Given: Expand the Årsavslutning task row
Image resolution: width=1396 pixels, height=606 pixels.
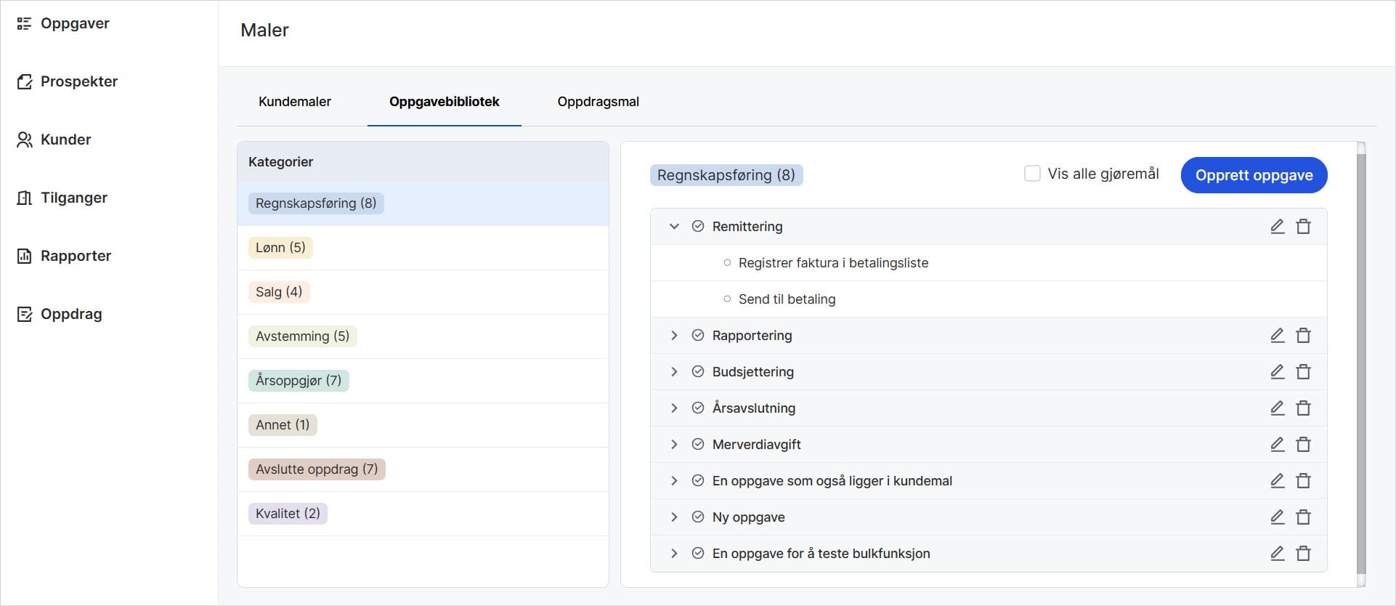Looking at the screenshot, I should 674,408.
